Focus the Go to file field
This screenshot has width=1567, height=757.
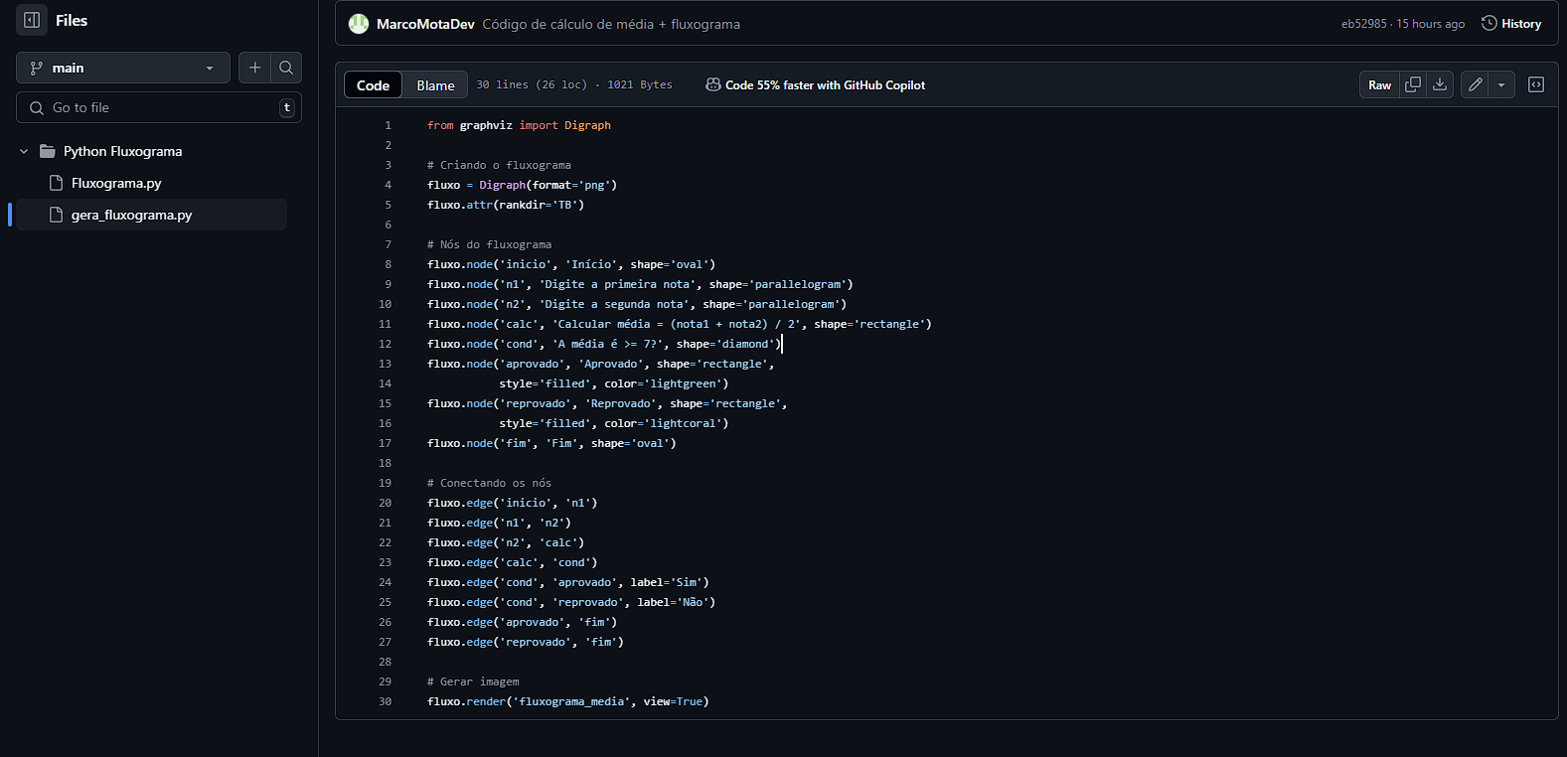[x=159, y=107]
